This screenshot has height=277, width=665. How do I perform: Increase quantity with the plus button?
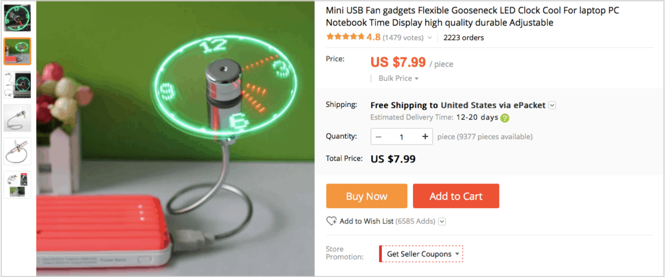(425, 137)
